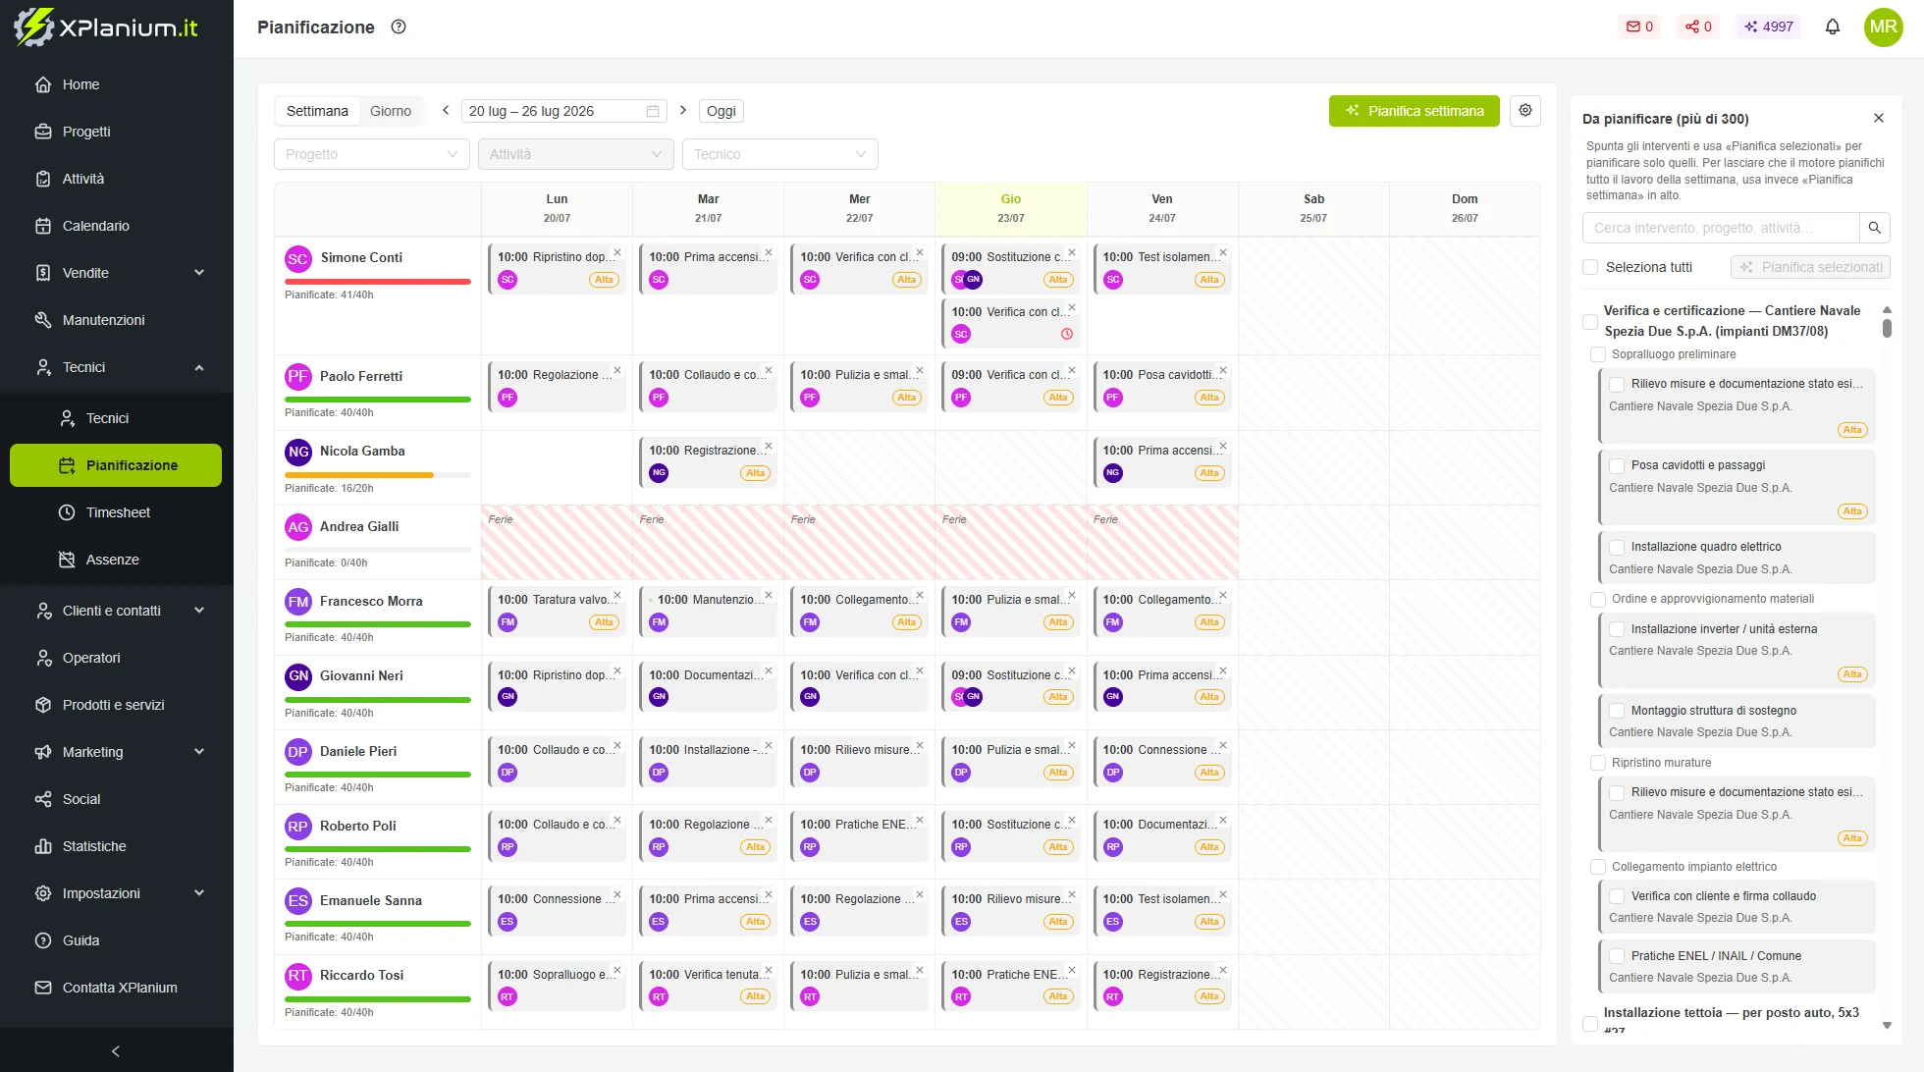Click the search magnifier in Da pianificare
This screenshot has height=1072, width=1924.
pyautogui.click(x=1874, y=228)
